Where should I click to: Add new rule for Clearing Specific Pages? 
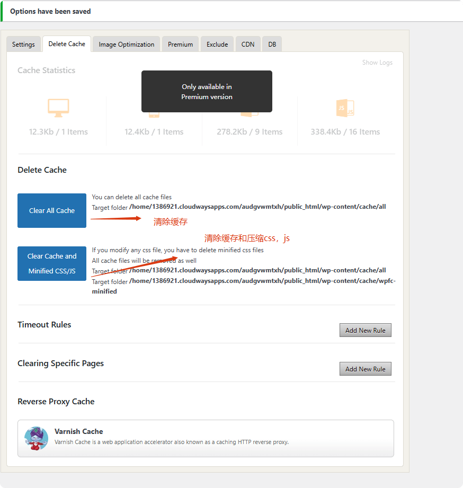coord(366,369)
